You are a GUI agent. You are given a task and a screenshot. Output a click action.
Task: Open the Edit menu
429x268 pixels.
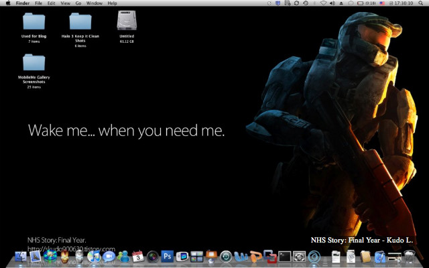click(51, 3)
